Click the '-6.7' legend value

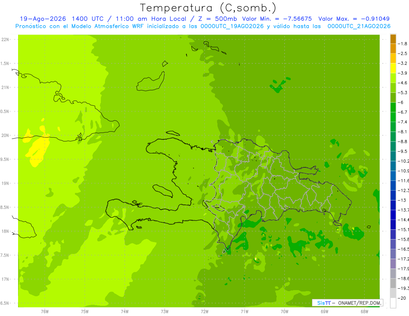click(x=403, y=112)
